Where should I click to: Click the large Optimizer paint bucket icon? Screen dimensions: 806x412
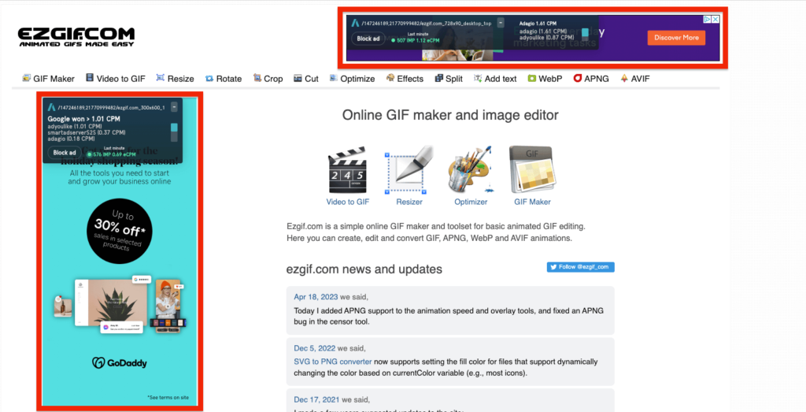pyautogui.click(x=471, y=169)
